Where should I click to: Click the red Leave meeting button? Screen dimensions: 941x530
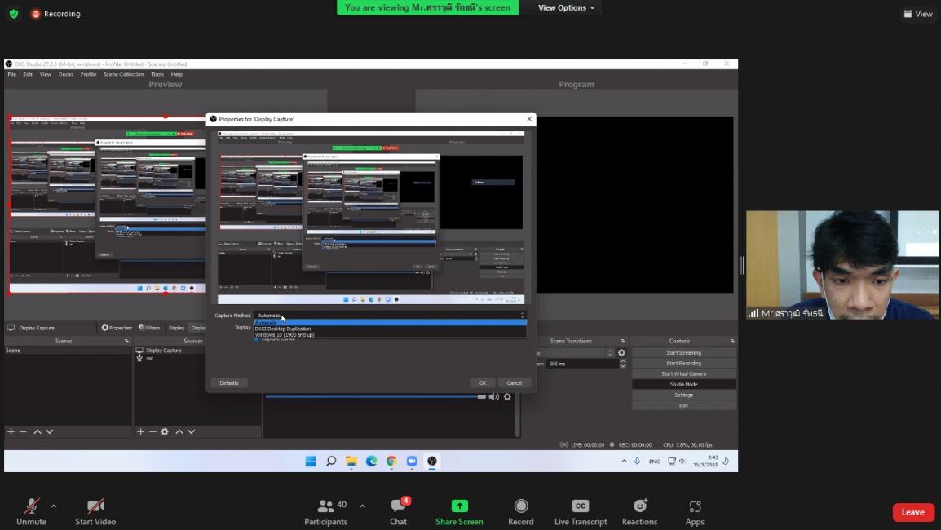coord(912,512)
